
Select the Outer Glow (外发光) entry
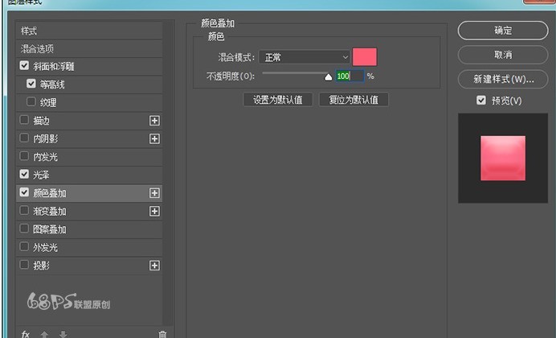pos(89,248)
